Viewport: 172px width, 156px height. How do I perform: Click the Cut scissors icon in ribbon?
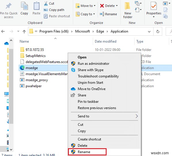click(x=46, y=3)
